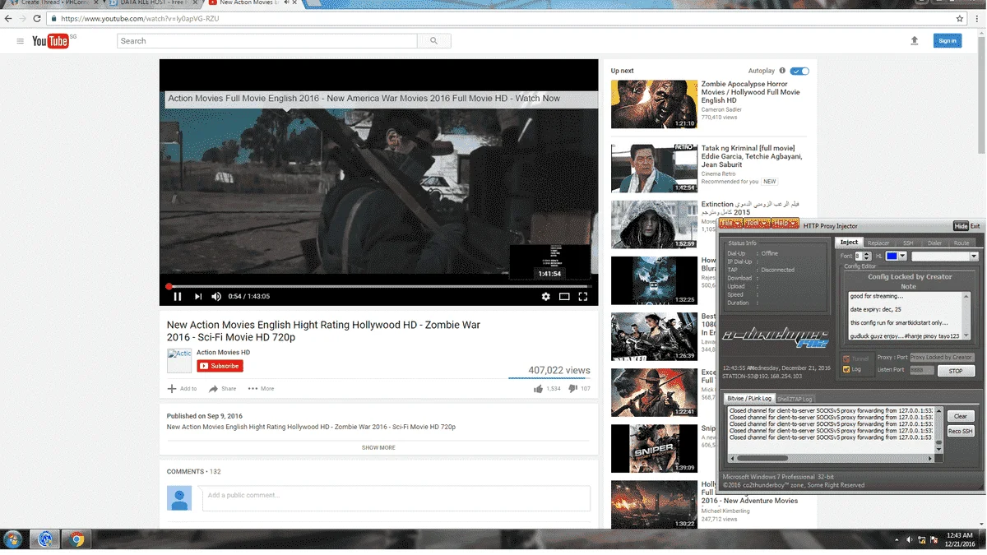Image resolution: width=987 pixels, height=555 pixels.
Task: Open Chrome from the taskbar
Action: pos(76,539)
